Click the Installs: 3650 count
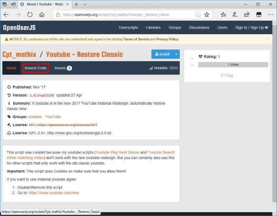Image resolution: width=277 pixels, height=216 pixels. tap(163, 68)
